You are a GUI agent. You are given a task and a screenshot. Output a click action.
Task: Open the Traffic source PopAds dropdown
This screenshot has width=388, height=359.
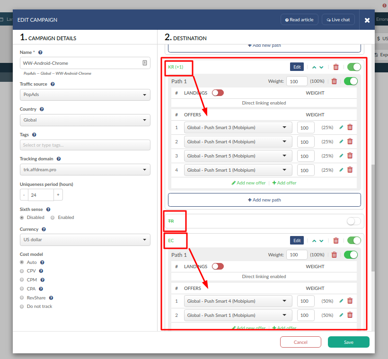85,95
